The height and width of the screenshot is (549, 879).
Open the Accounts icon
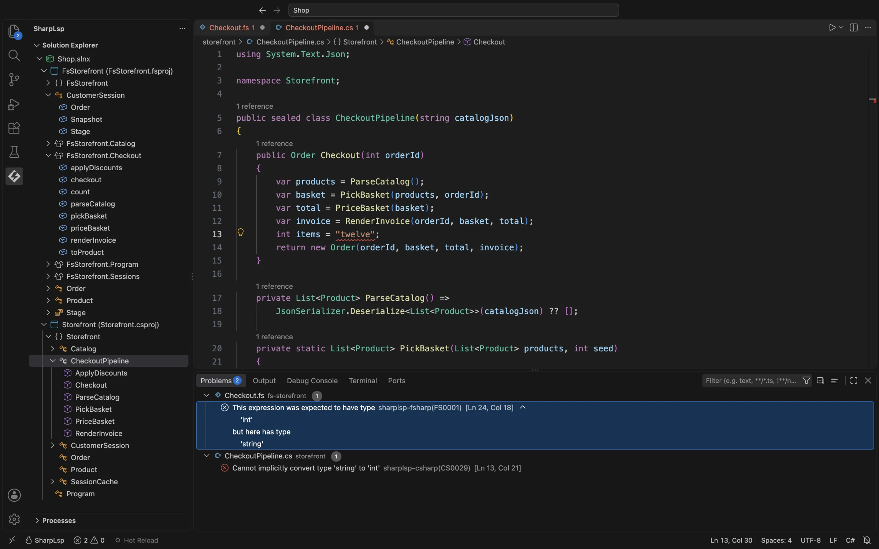click(14, 495)
